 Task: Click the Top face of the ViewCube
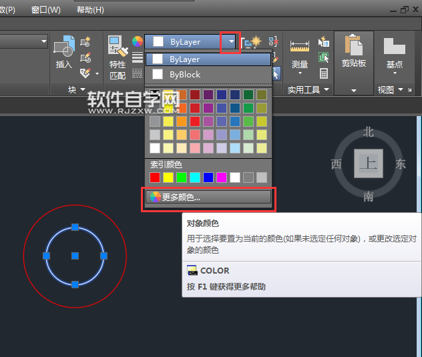[369, 163]
